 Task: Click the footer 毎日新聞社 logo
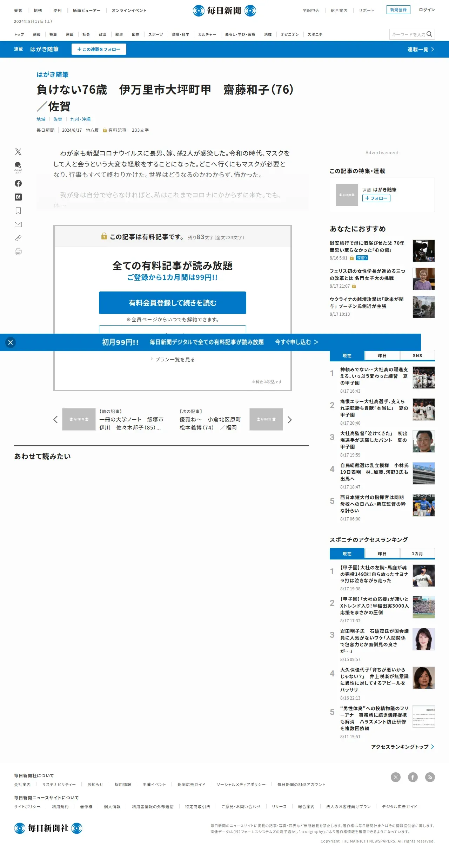(48, 828)
